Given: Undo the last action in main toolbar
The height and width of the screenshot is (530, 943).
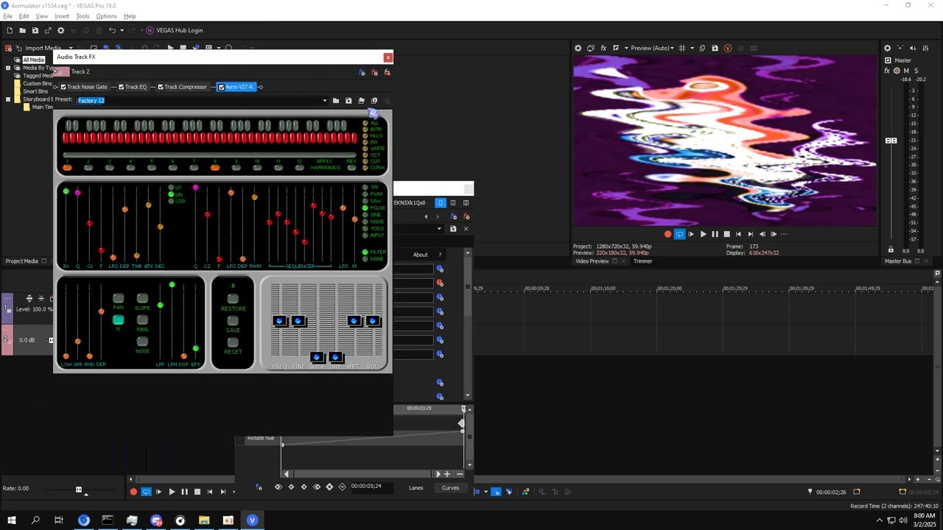Looking at the screenshot, I should (x=112, y=30).
